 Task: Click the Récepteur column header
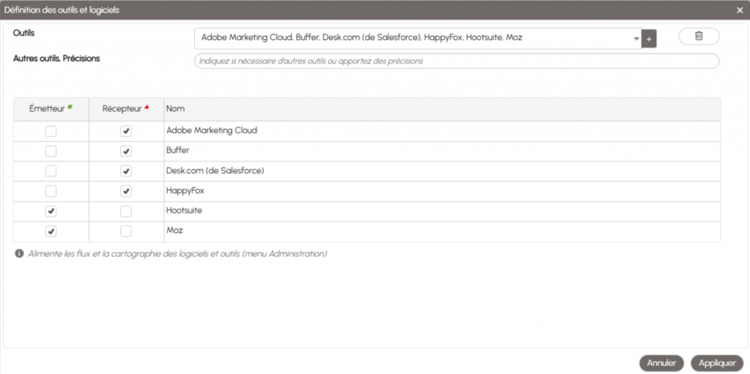point(126,109)
